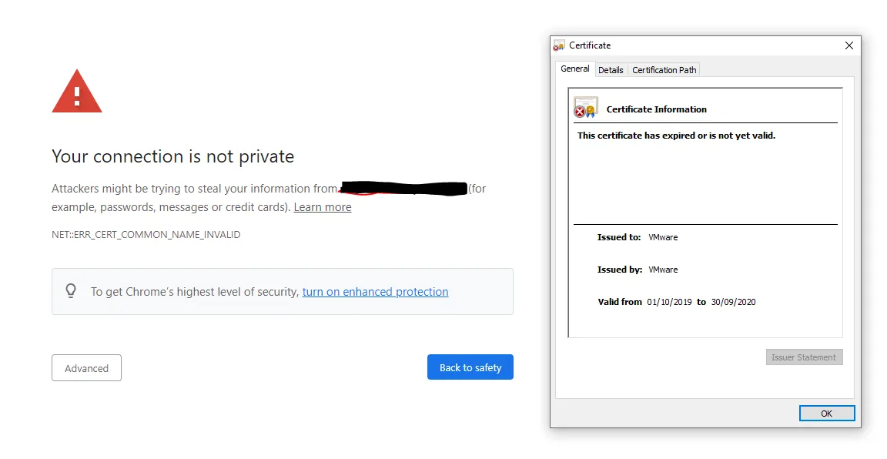
Task: Switch to the Details tab
Action: click(611, 70)
